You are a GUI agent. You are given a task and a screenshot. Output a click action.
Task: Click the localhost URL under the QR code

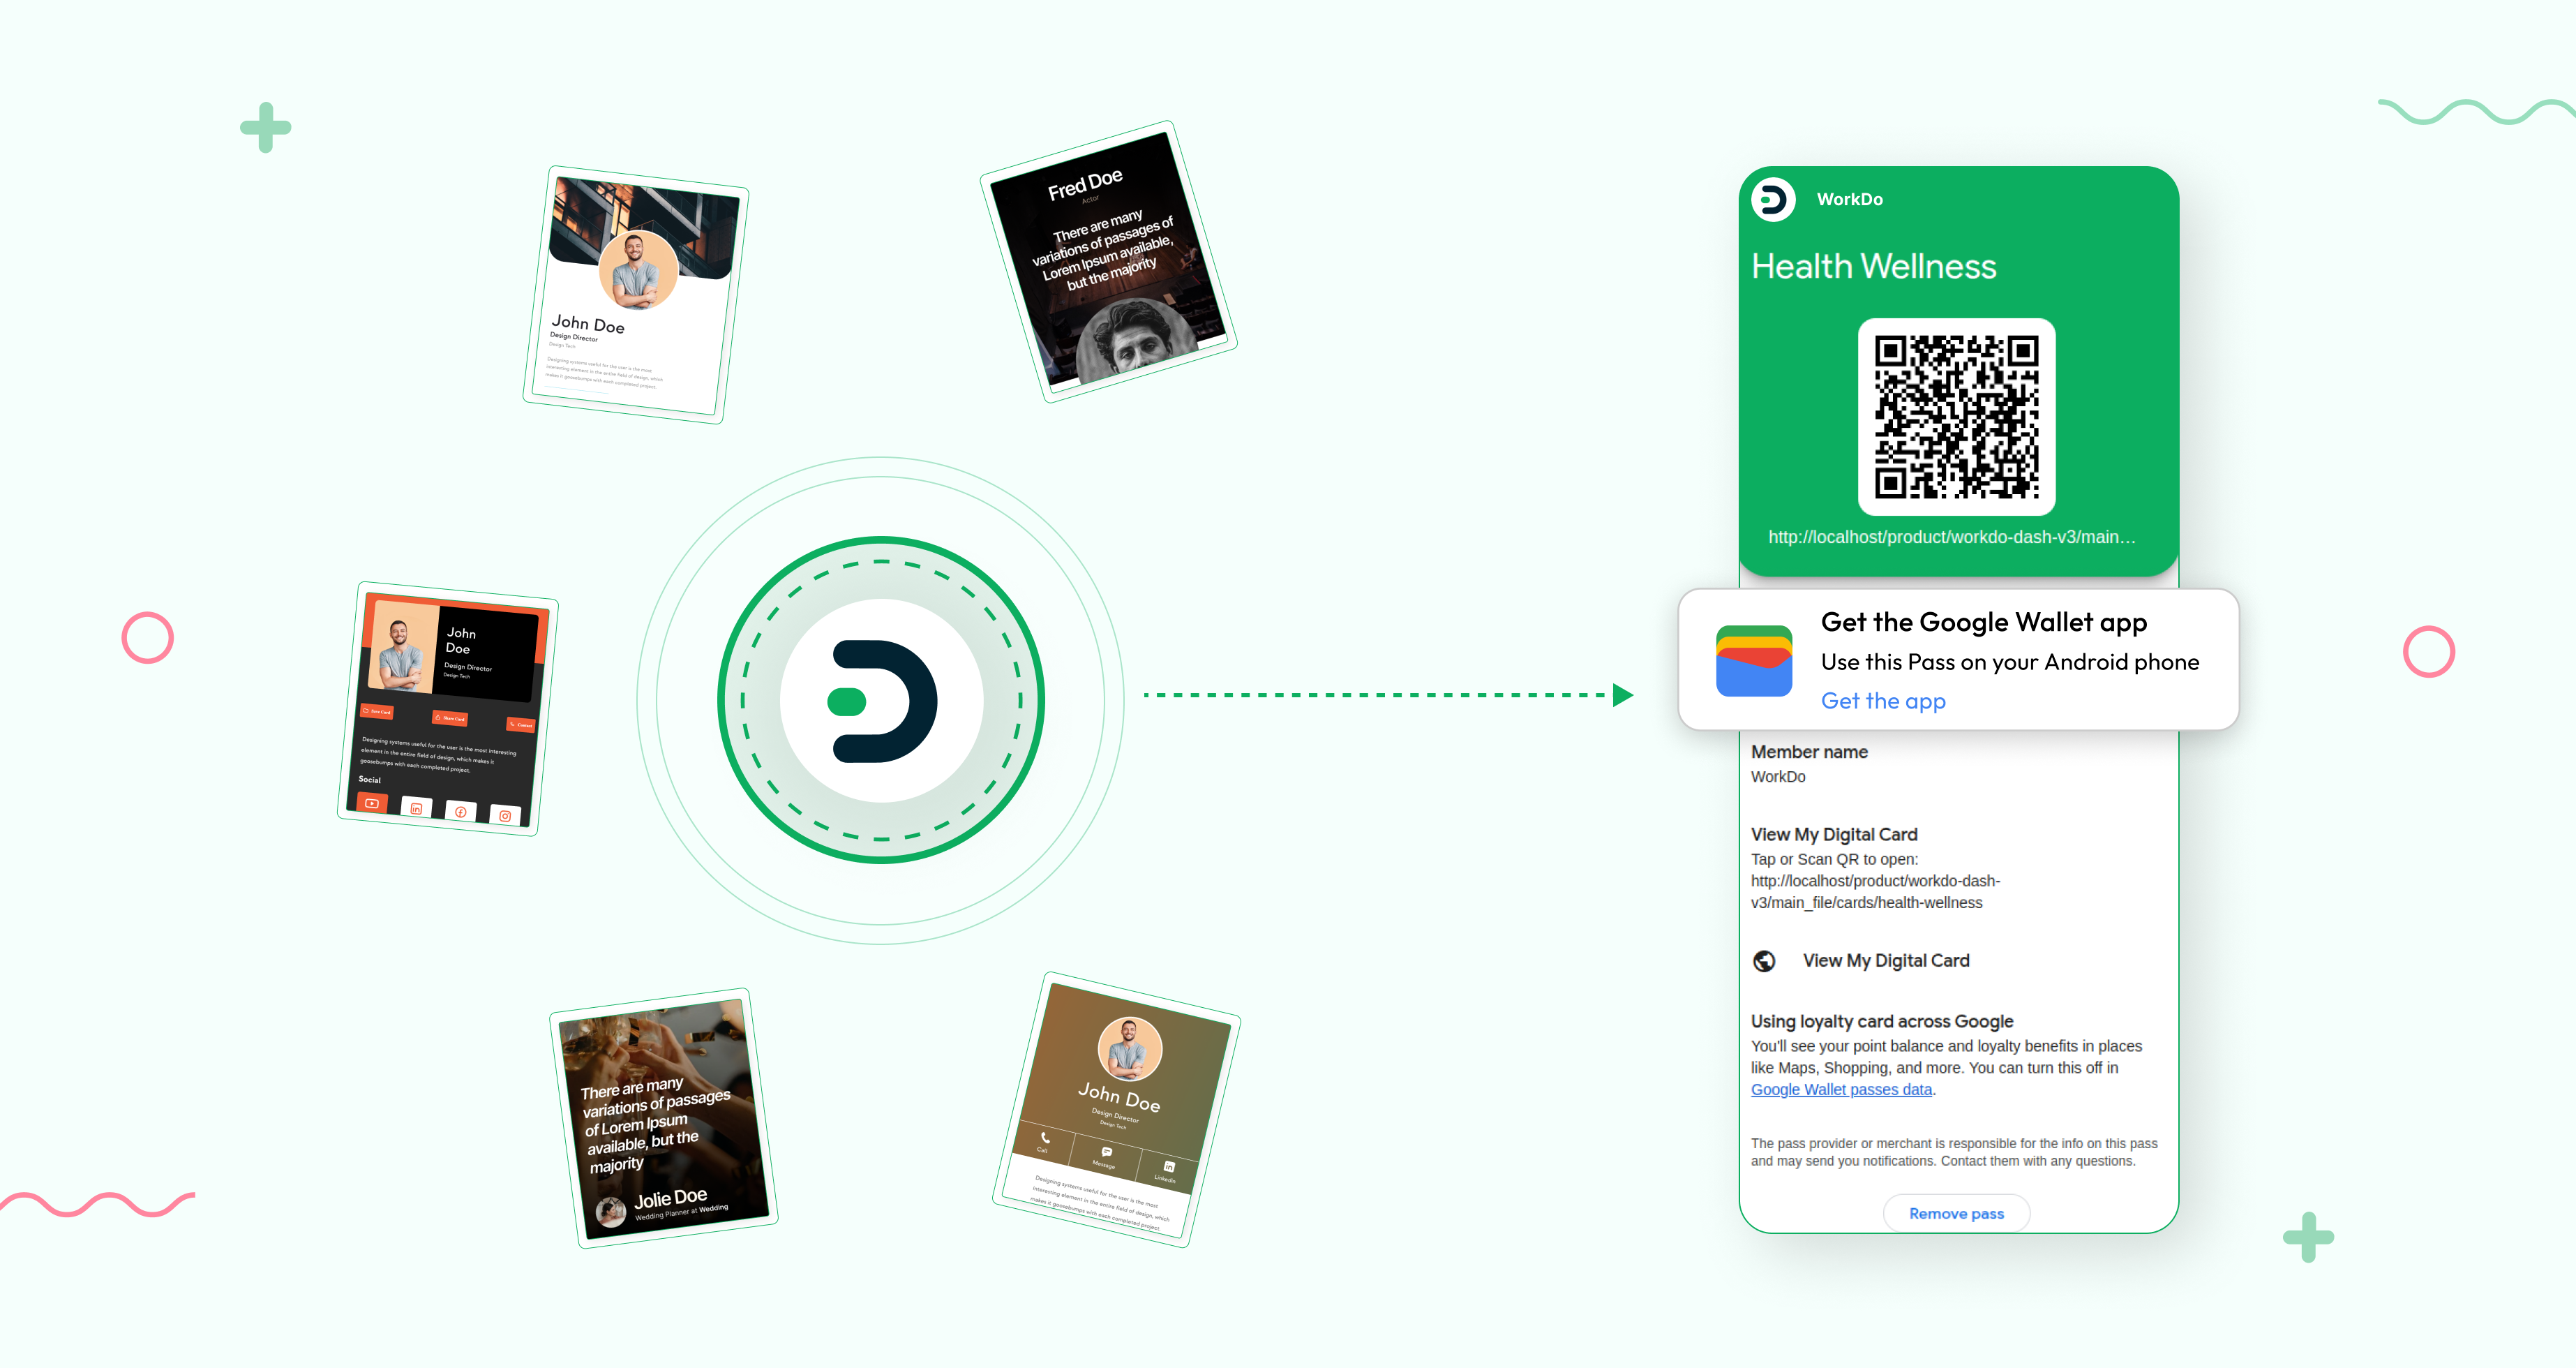click(x=1952, y=537)
